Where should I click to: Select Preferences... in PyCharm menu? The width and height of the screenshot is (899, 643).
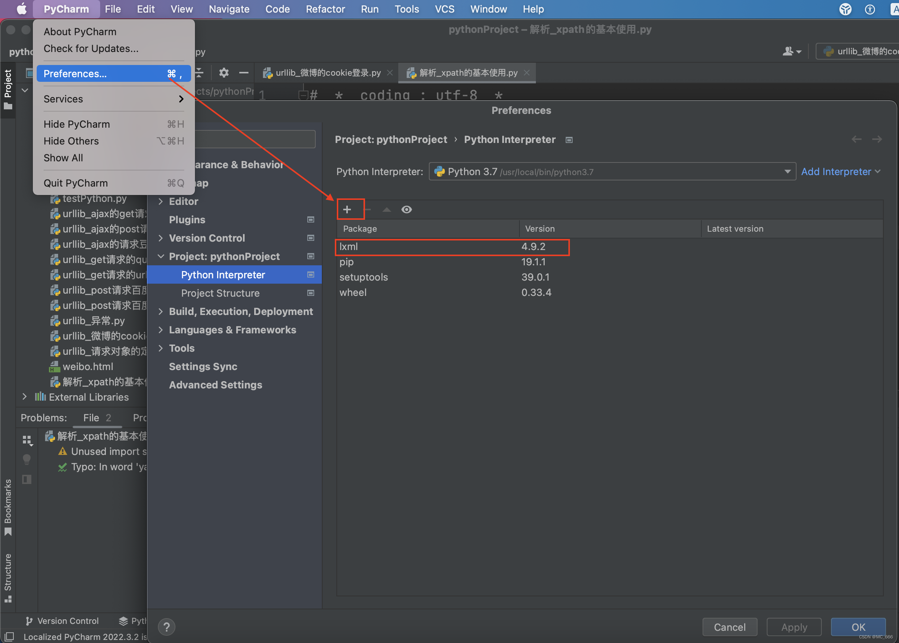coord(114,74)
